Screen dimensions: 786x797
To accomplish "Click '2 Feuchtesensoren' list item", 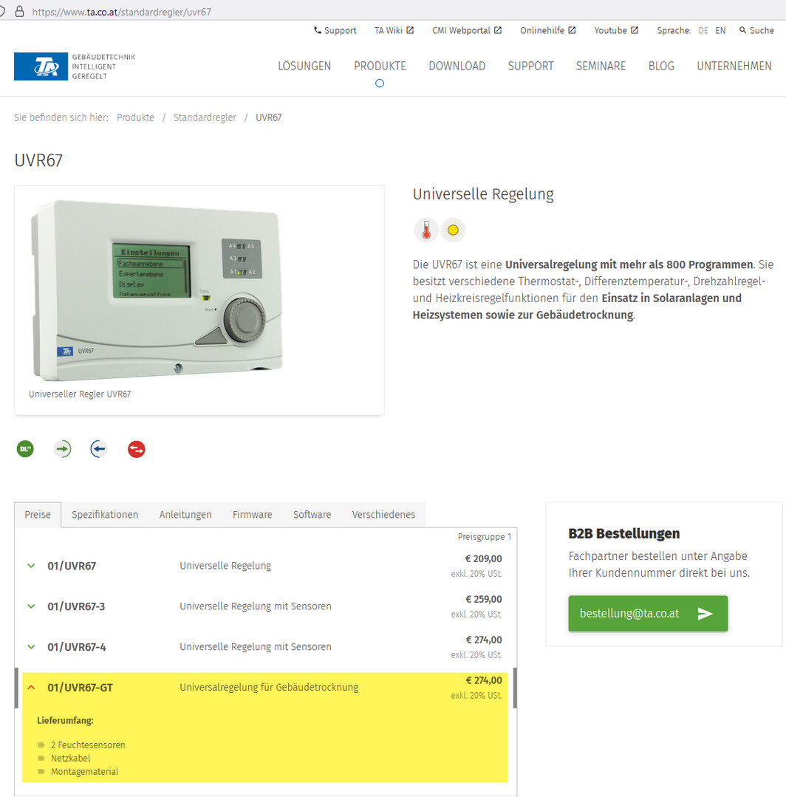I will pos(88,745).
